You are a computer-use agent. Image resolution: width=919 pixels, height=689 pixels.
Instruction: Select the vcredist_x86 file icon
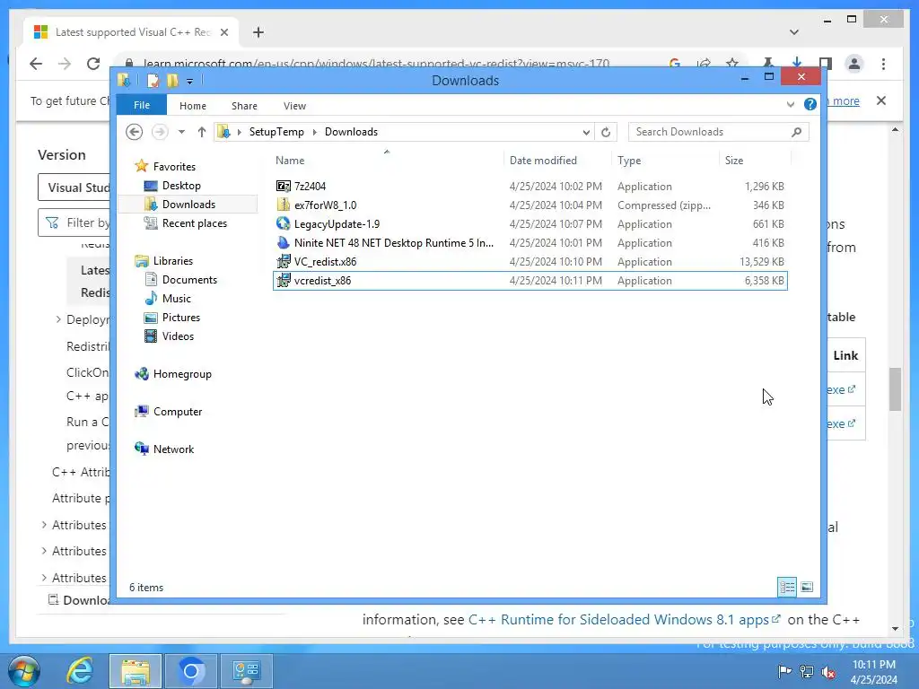(283, 281)
